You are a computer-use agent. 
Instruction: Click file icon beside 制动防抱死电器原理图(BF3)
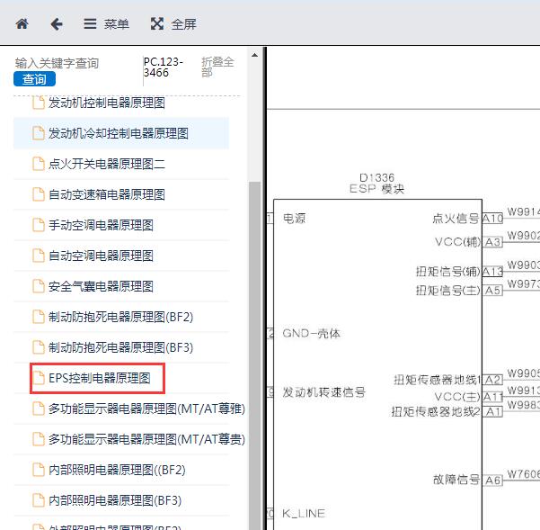coord(39,347)
